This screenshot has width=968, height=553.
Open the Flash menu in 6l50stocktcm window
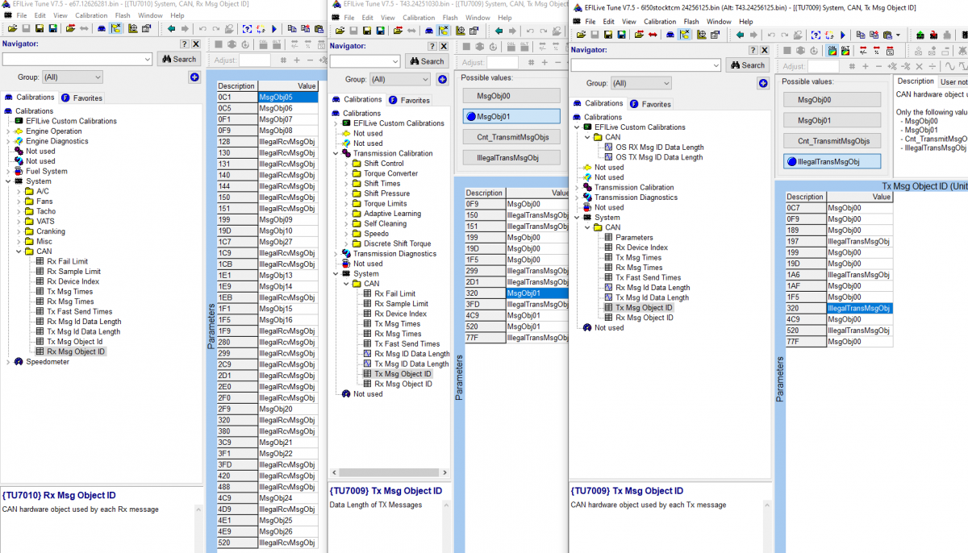coord(691,22)
